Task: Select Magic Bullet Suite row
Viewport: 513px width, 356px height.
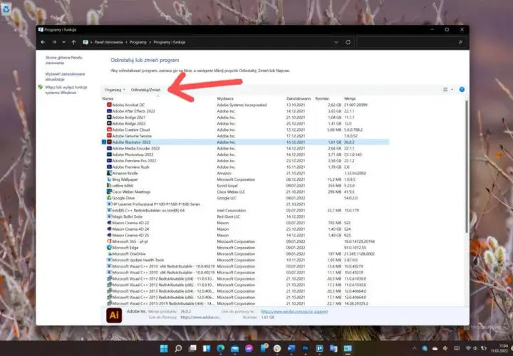Action: tap(245, 216)
